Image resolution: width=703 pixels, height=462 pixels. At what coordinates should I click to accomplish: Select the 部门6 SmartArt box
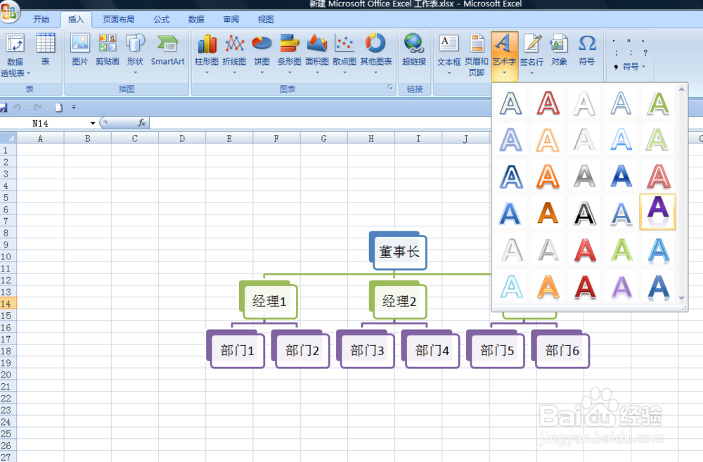pos(561,349)
